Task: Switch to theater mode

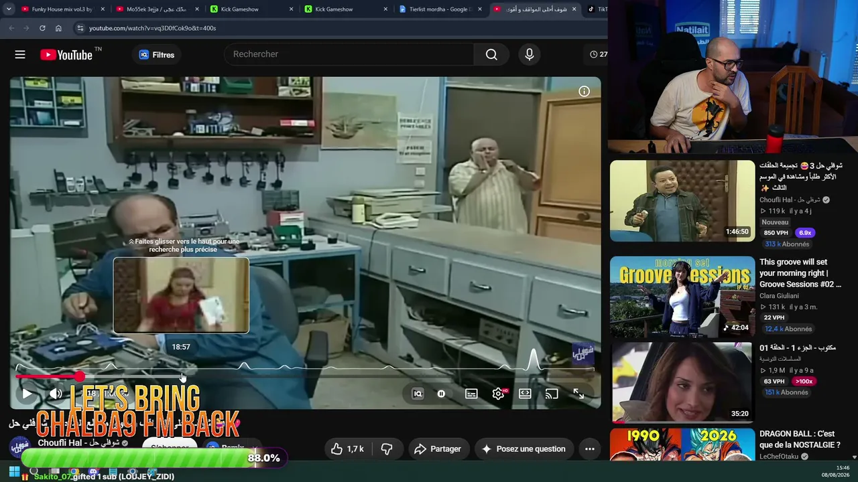Action: tap(525, 394)
